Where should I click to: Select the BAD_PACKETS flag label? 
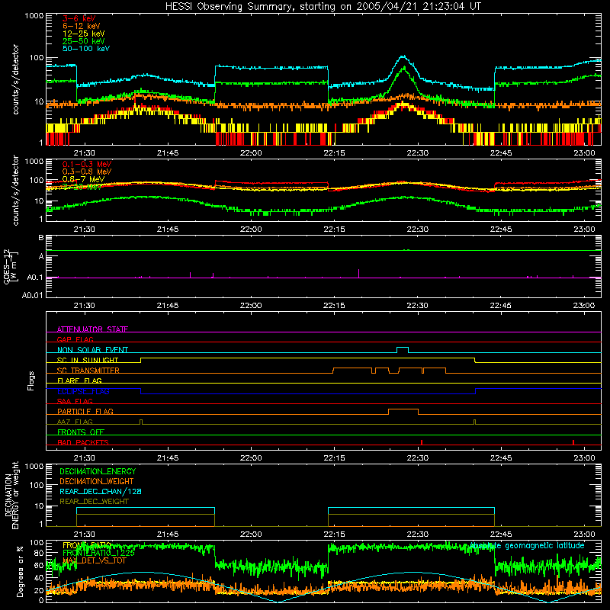(x=83, y=442)
